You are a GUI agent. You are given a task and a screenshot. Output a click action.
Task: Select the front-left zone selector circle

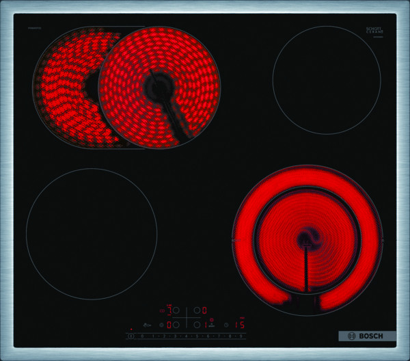pos(176,325)
